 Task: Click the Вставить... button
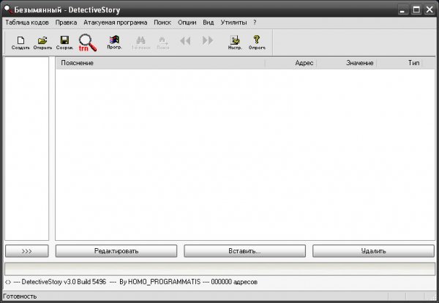pos(244,251)
